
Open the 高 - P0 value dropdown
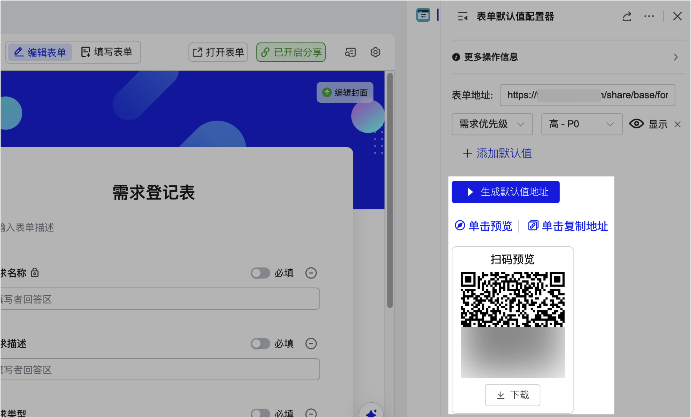(x=582, y=124)
